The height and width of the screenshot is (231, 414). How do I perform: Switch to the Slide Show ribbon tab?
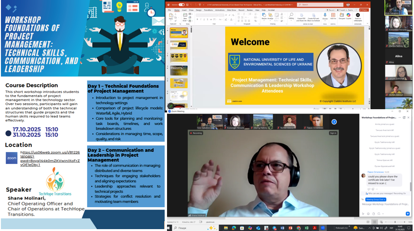232,10
